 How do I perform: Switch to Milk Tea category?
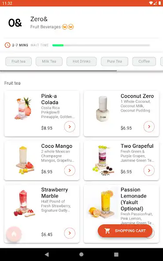tap(49, 61)
